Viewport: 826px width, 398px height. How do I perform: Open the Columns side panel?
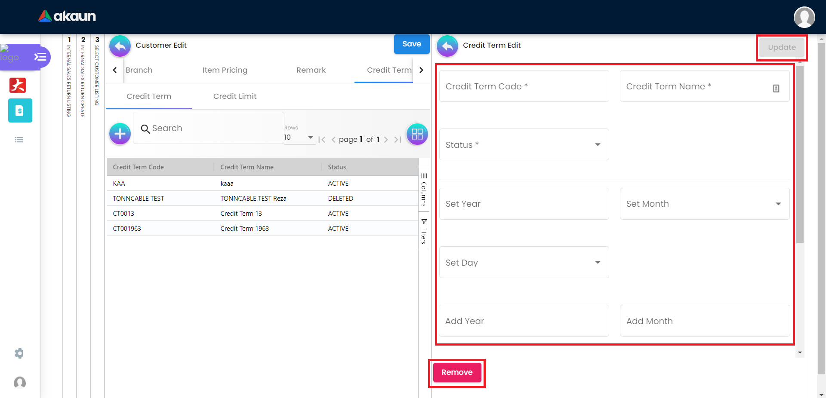pos(424,190)
